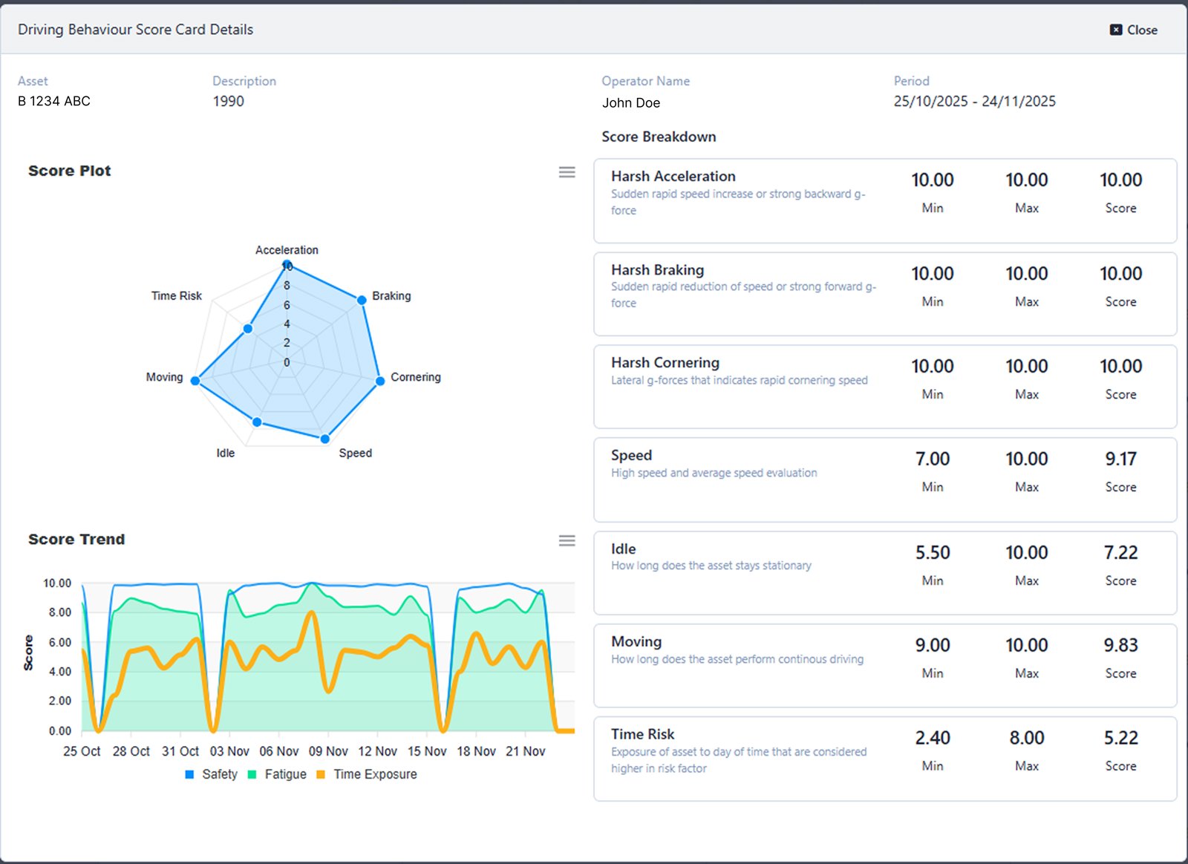Open the Score Trend chart menu
The width and height of the screenshot is (1188, 864).
point(567,540)
